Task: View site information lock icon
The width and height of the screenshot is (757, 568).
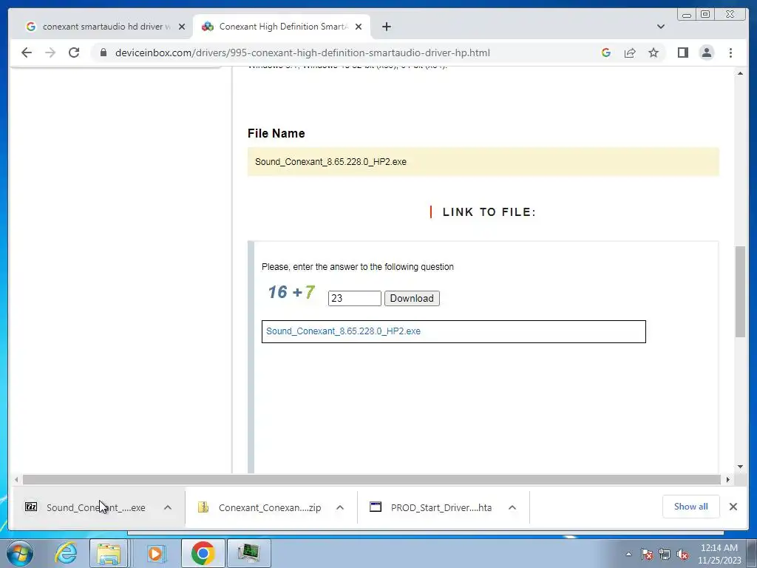Action: click(x=103, y=53)
